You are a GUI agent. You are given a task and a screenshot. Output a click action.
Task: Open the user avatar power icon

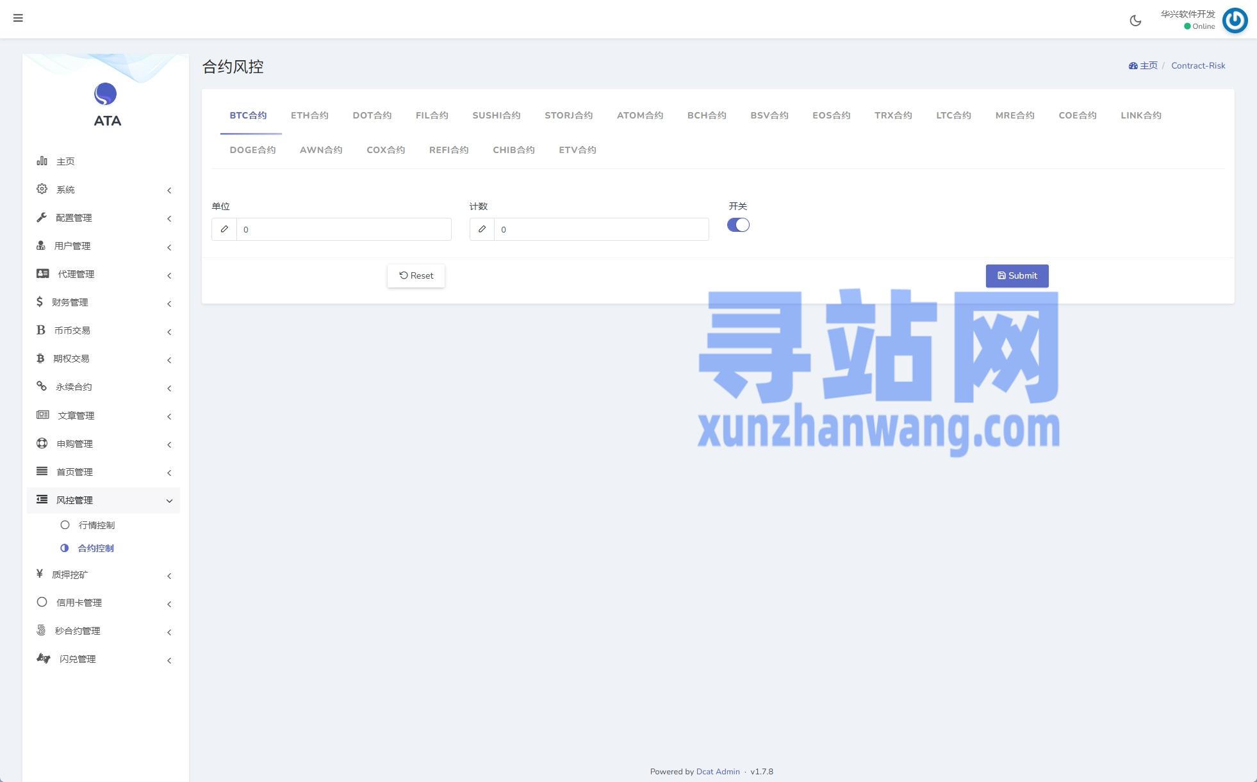coord(1235,20)
